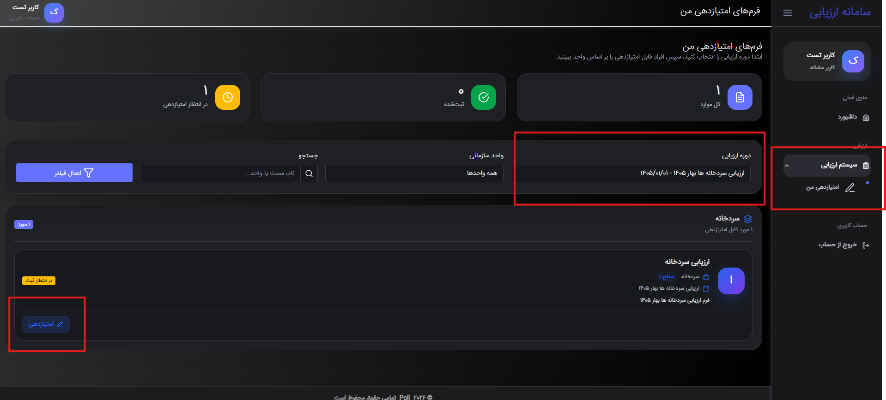The image size is (886, 400).
Task: Click the logout icon beside خروج از حساب
Action: [x=866, y=245]
